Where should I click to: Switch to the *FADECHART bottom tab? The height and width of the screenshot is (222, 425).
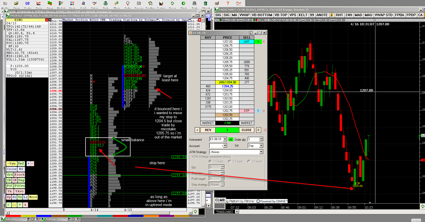[225, 212]
